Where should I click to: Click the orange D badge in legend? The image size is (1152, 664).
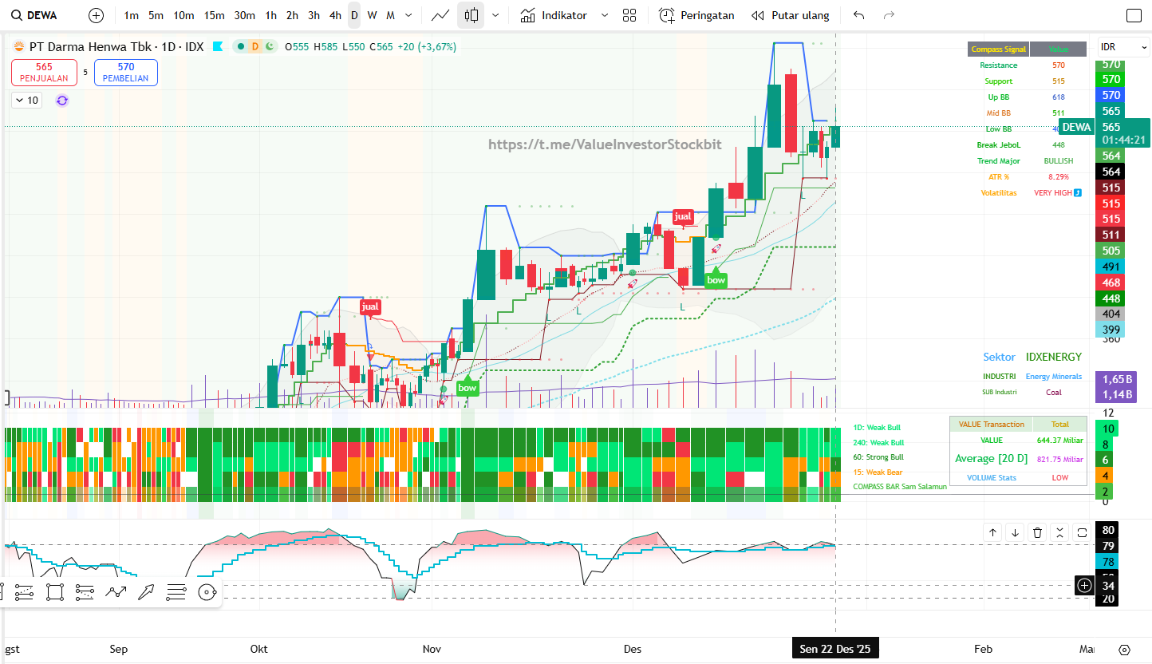pyautogui.click(x=255, y=47)
